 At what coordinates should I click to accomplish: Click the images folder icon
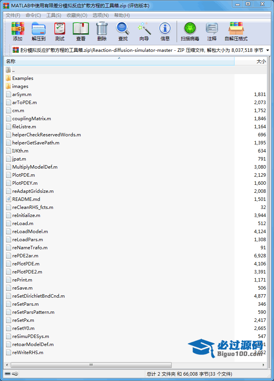(x=8, y=86)
